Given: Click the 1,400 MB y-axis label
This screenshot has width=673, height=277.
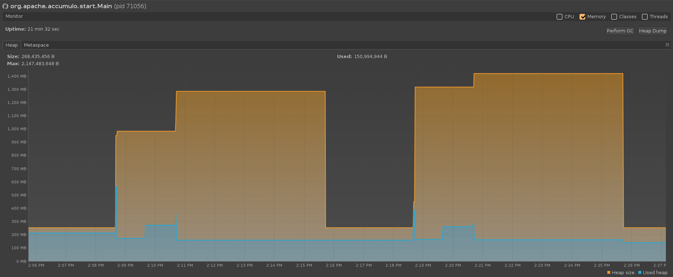Looking at the screenshot, I should pos(17,76).
